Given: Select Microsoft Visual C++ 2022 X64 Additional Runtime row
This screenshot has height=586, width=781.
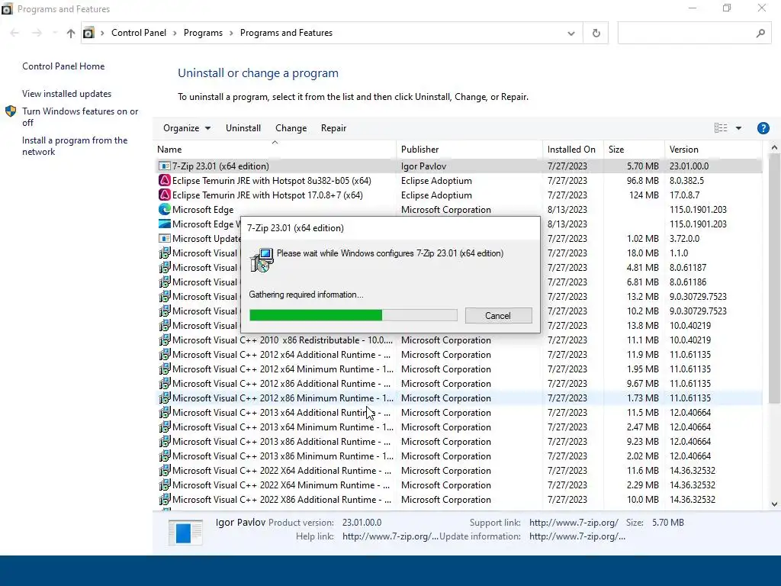Looking at the screenshot, I should coord(458,470).
